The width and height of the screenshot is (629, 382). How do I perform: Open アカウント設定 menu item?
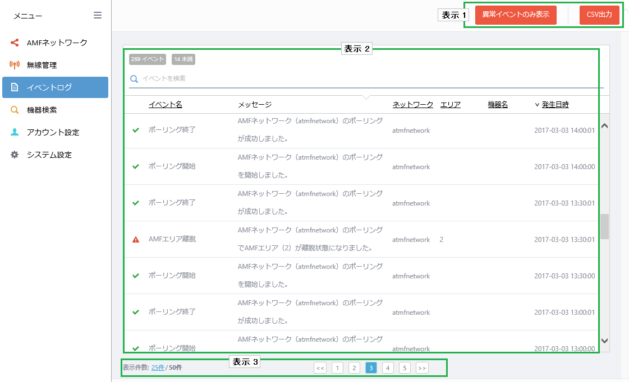point(56,132)
